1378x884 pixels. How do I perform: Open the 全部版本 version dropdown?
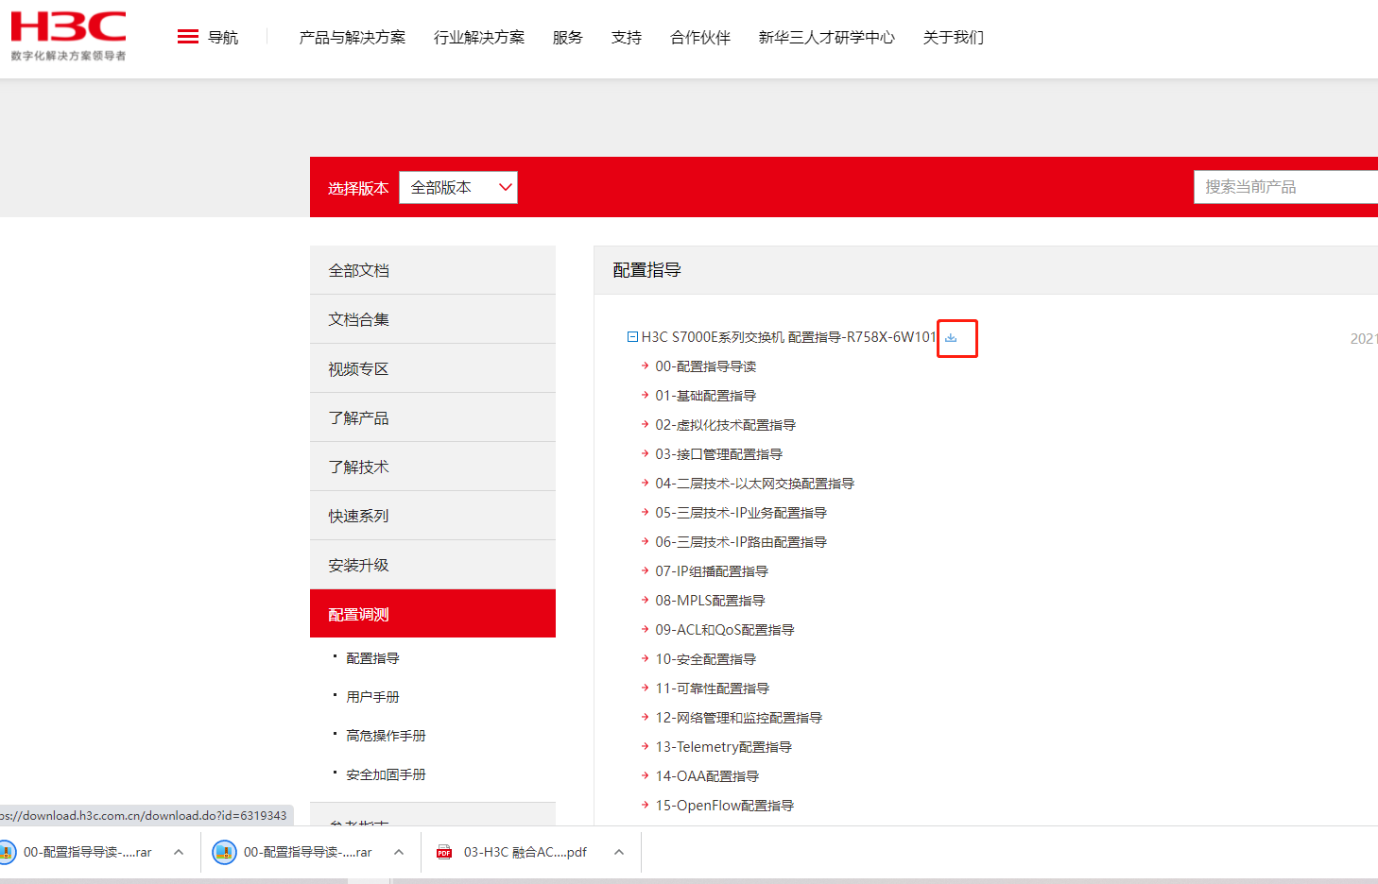pyautogui.click(x=458, y=187)
